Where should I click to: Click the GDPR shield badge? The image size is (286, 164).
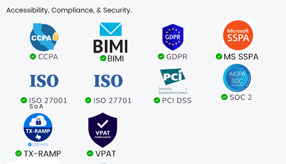[x=173, y=37]
